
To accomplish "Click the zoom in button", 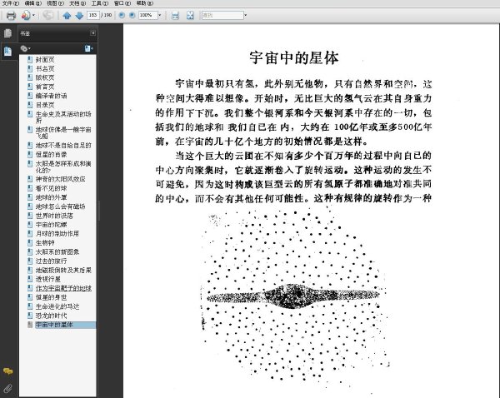I will (x=132, y=15).
